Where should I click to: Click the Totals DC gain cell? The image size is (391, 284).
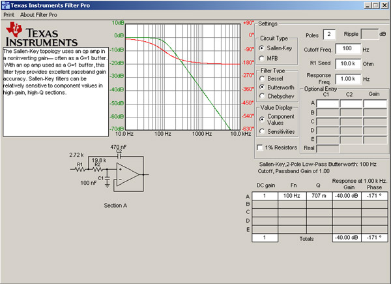tap(265, 238)
